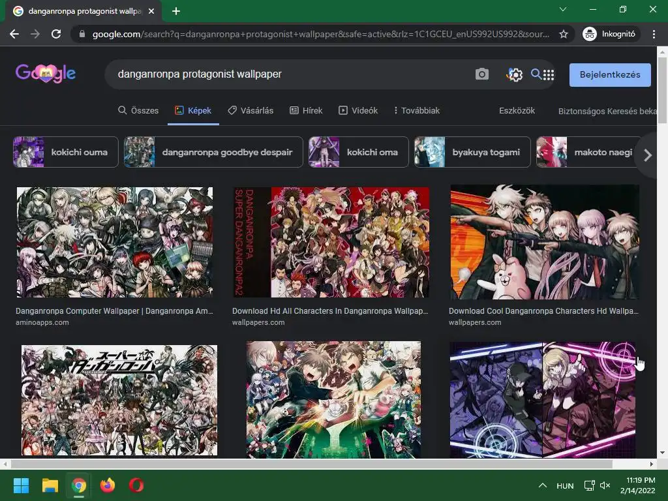Click the Bejelentkezés sign-in button
The image size is (668, 501).
tap(610, 74)
